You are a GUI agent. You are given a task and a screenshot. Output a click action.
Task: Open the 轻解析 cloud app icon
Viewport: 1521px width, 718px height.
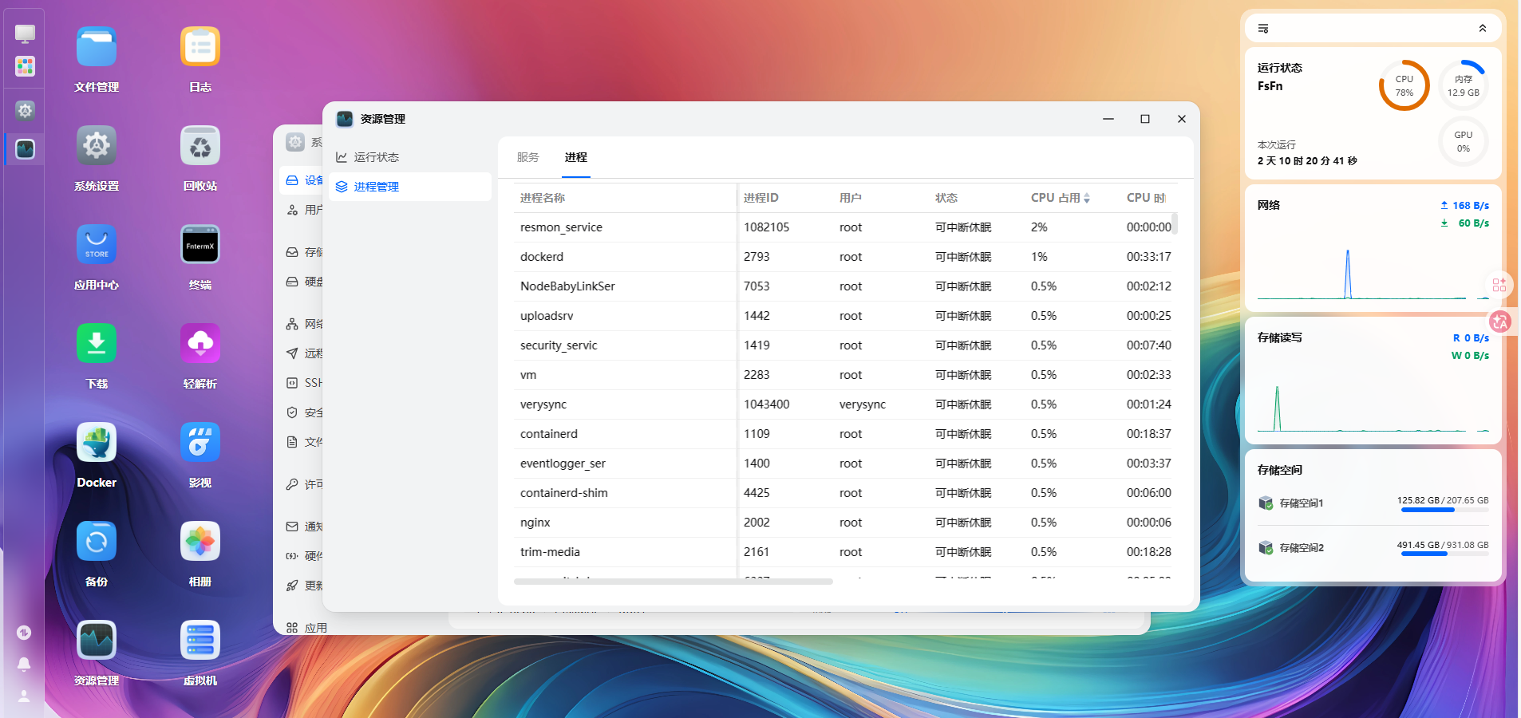(200, 344)
